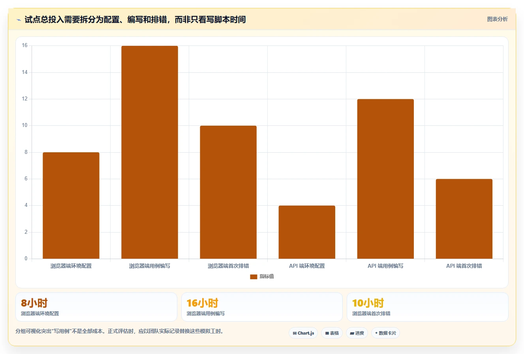Click the 指标值 legend label
This screenshot has height=354, width=524.
(267, 276)
